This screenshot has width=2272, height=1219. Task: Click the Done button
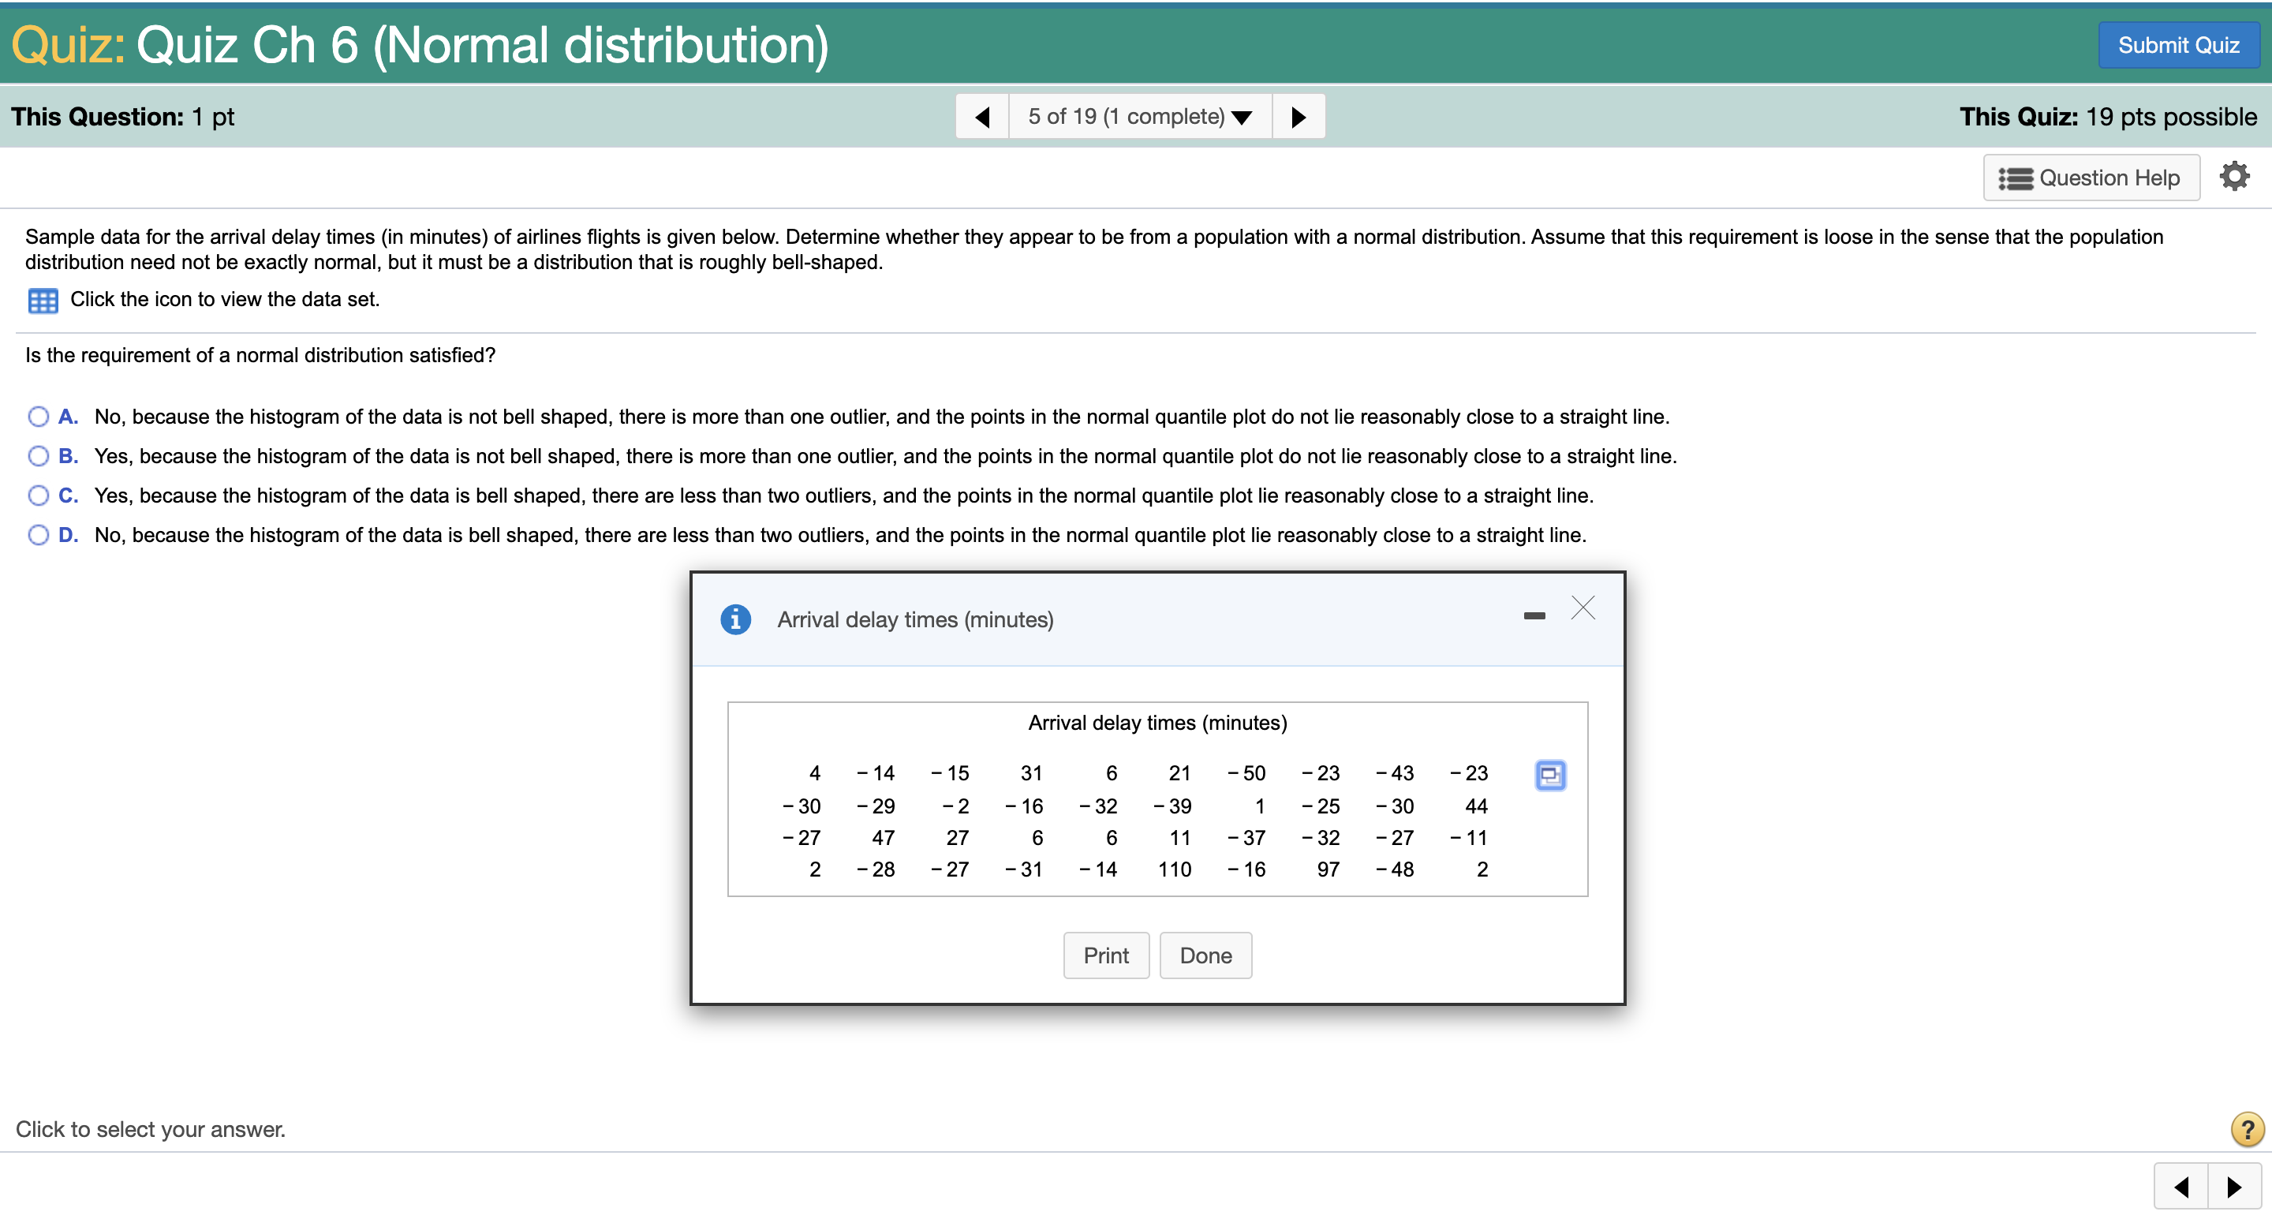click(1205, 955)
